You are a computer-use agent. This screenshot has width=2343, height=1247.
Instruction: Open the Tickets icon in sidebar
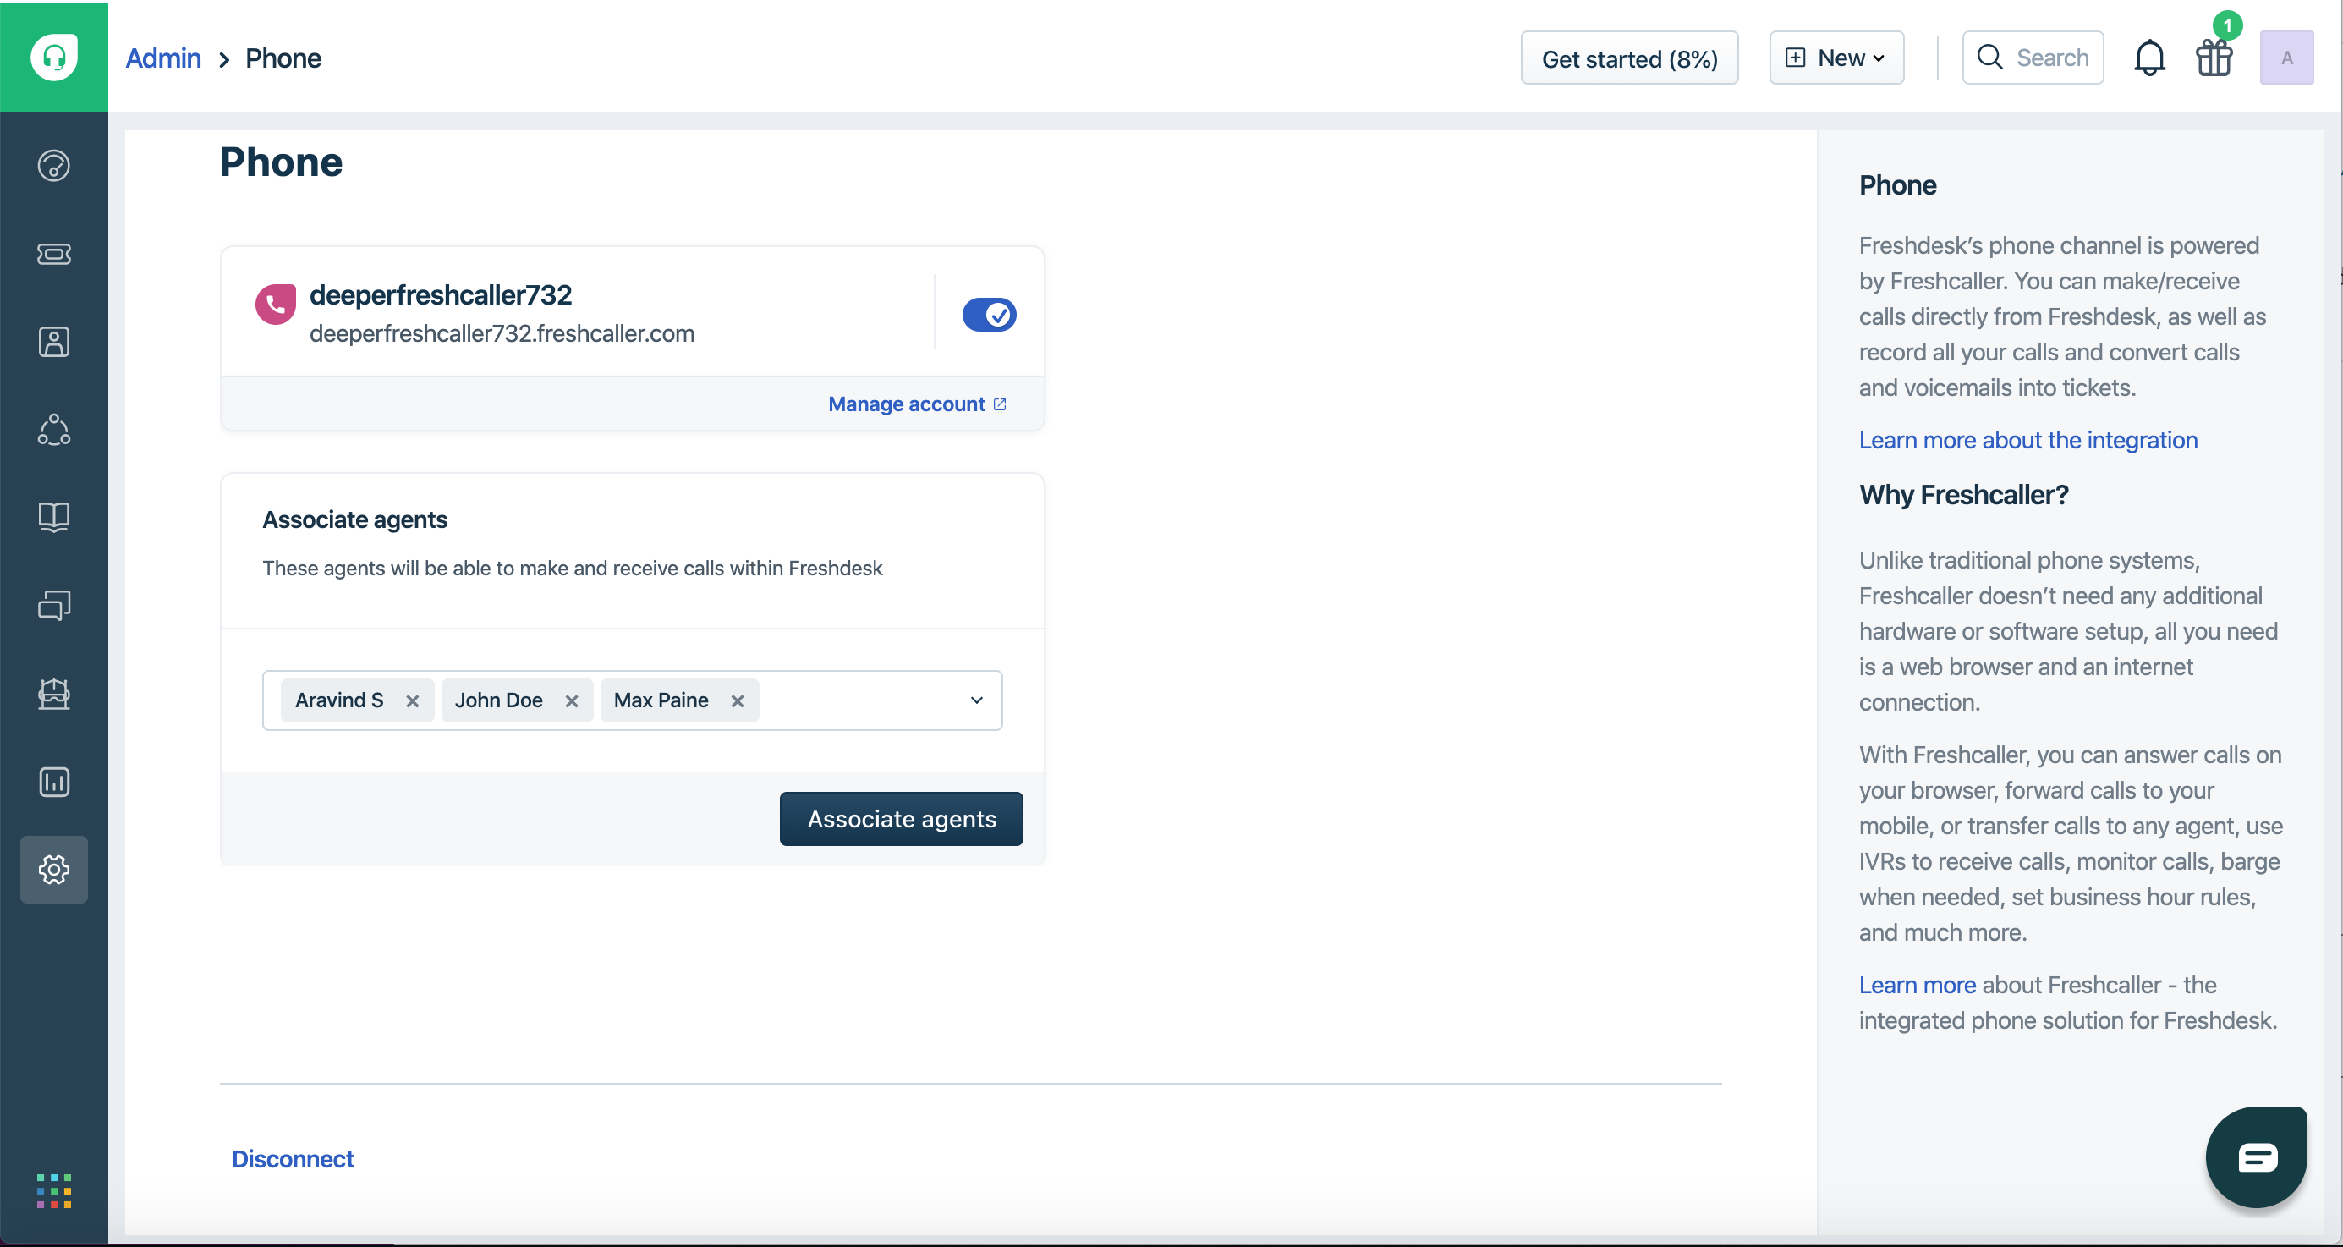click(53, 254)
